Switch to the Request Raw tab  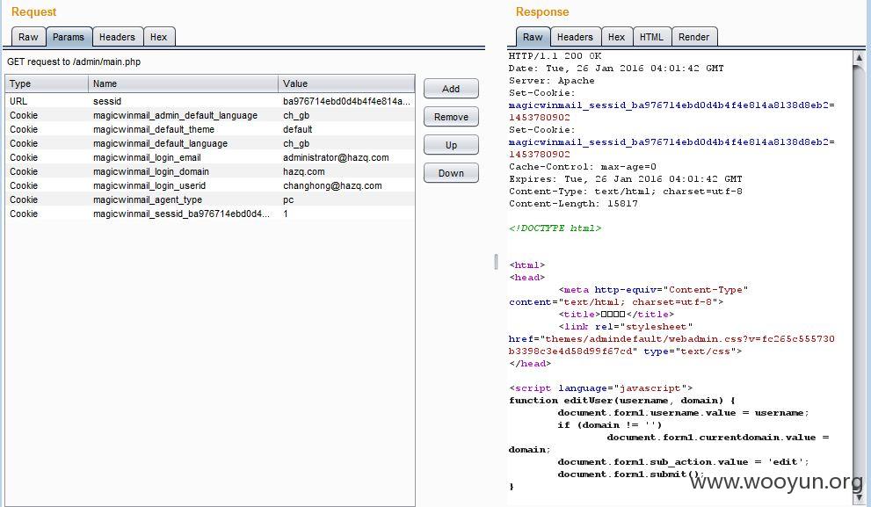point(28,37)
